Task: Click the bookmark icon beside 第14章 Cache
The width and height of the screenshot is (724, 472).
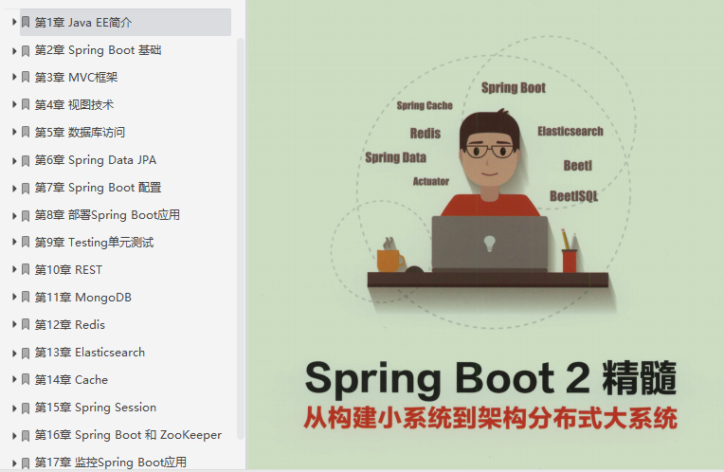Action: click(26, 380)
